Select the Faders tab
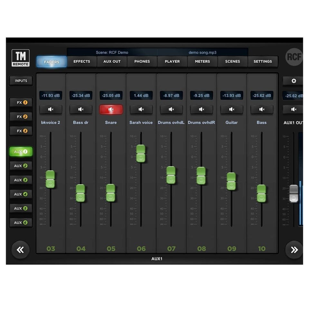 tap(51, 62)
